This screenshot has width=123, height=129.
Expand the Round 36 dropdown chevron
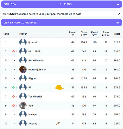[x=118, y=4]
